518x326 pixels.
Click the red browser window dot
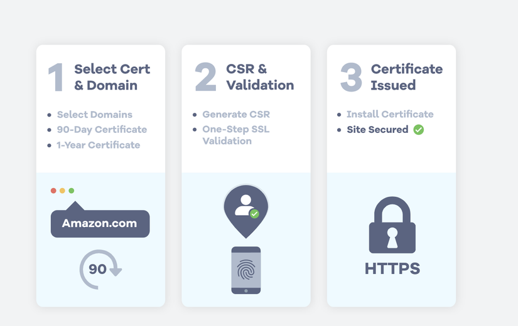(53, 191)
